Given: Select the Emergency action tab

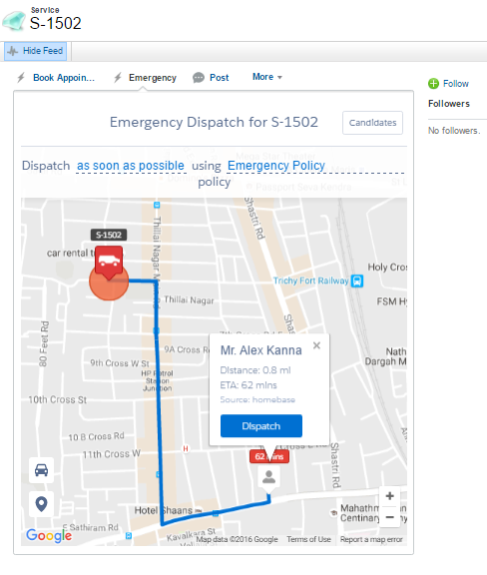Looking at the screenshot, I should [x=152, y=78].
